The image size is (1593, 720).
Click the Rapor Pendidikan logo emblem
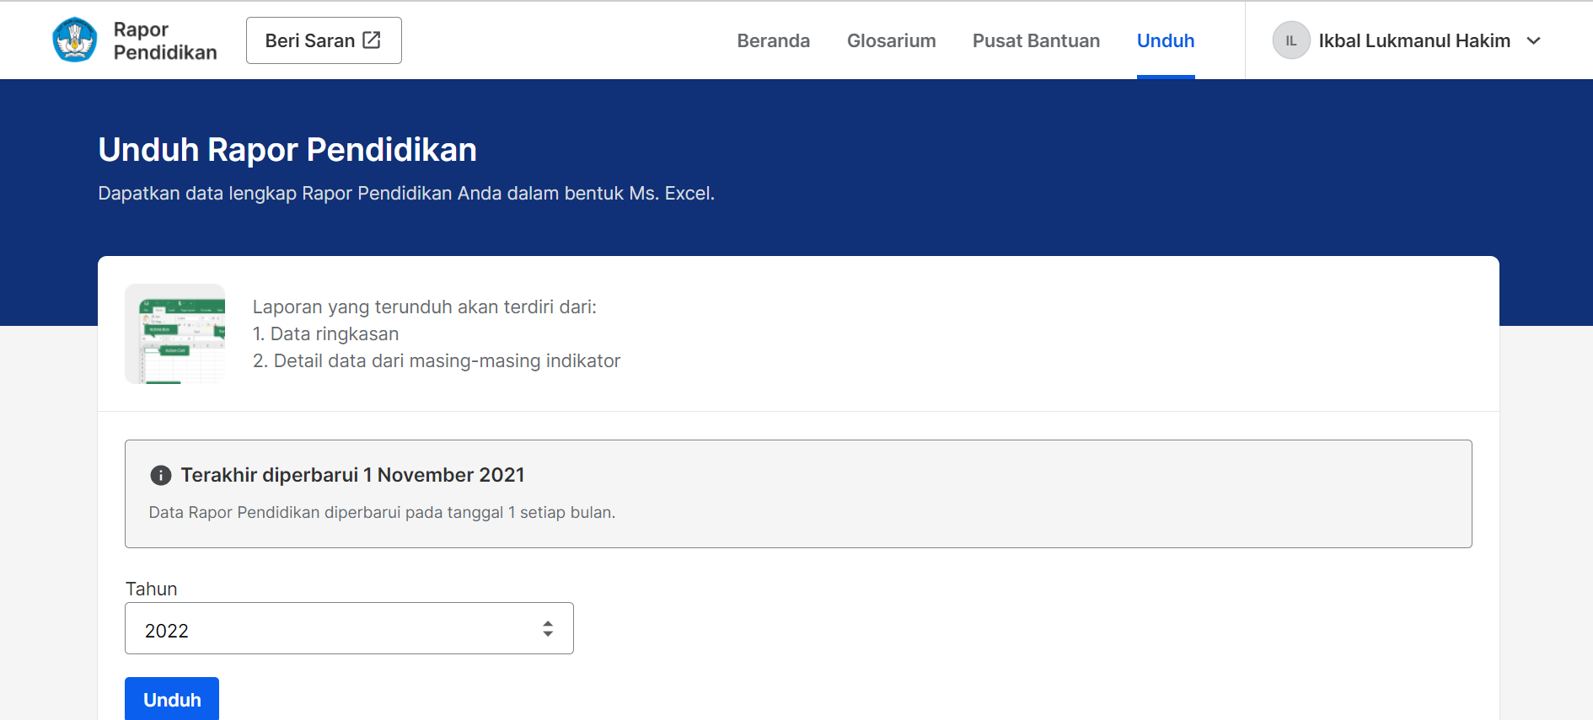click(74, 40)
